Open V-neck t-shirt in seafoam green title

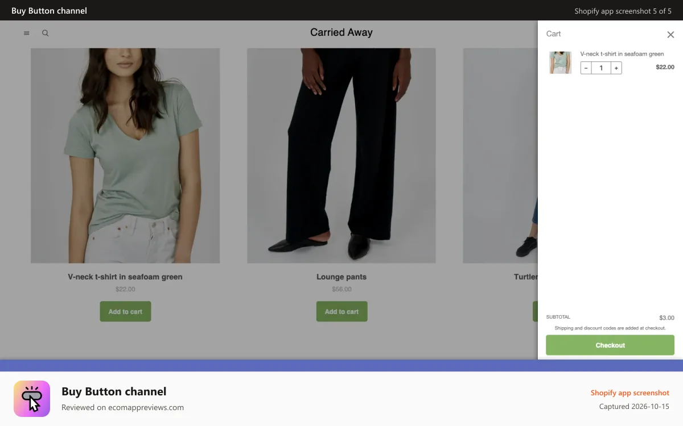point(125,277)
